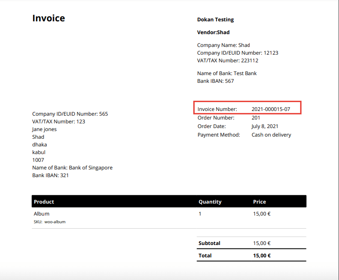
Task: Click the Product column header
Action: 44,202
